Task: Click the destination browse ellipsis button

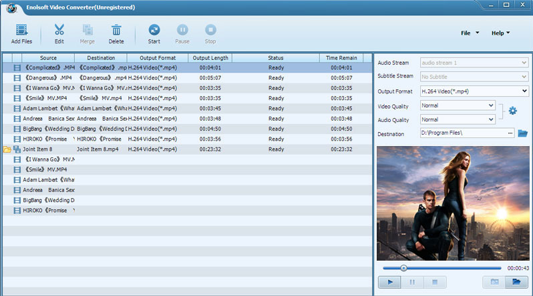Action: pos(510,133)
